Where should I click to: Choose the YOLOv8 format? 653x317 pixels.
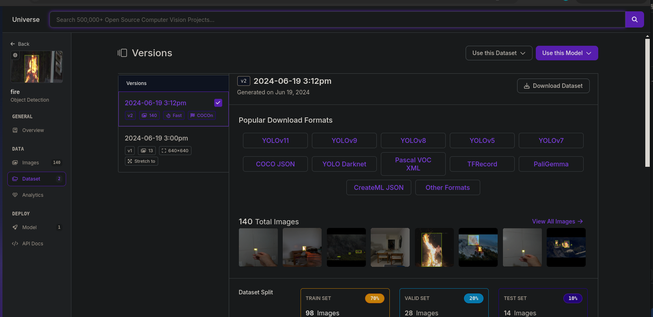(x=413, y=140)
